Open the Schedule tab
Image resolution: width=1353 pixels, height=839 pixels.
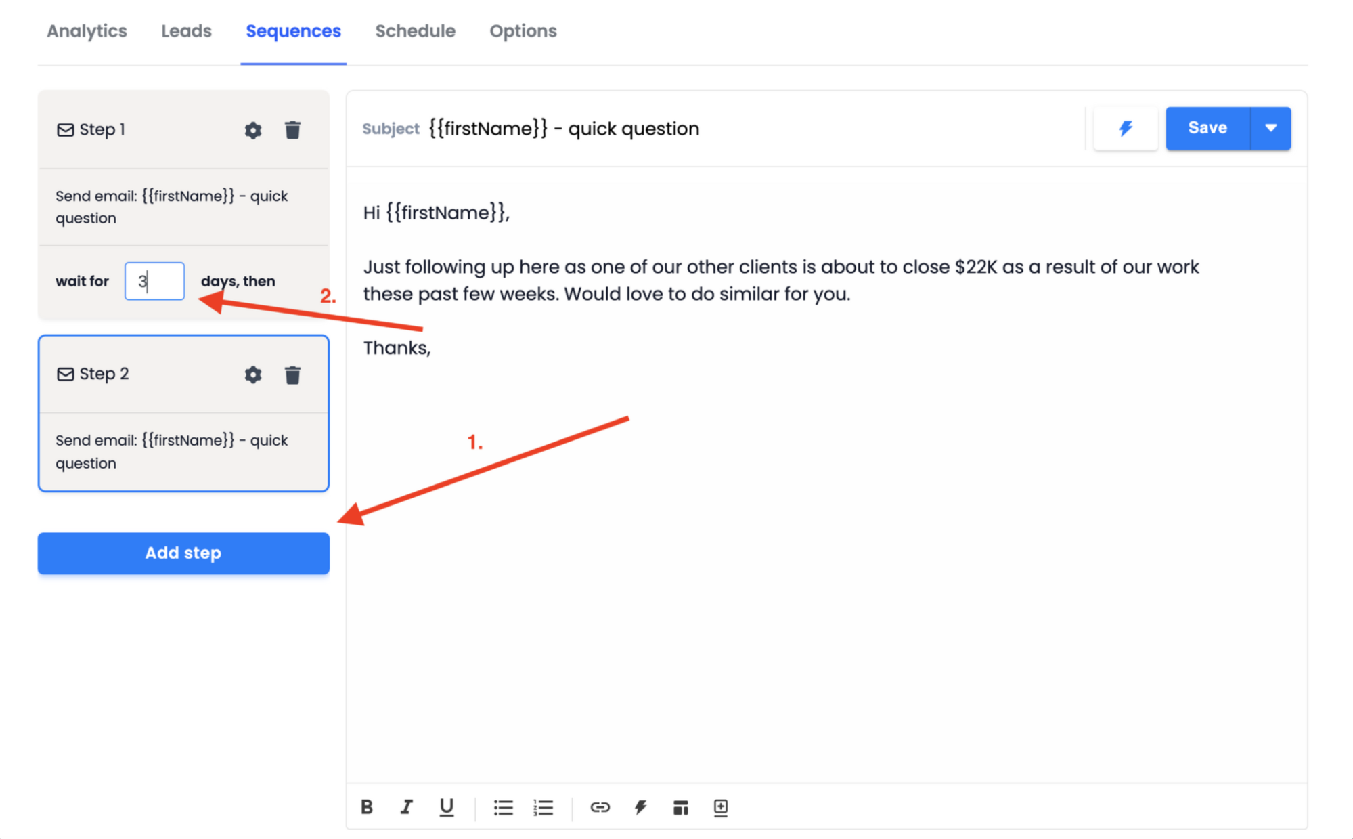coord(415,30)
